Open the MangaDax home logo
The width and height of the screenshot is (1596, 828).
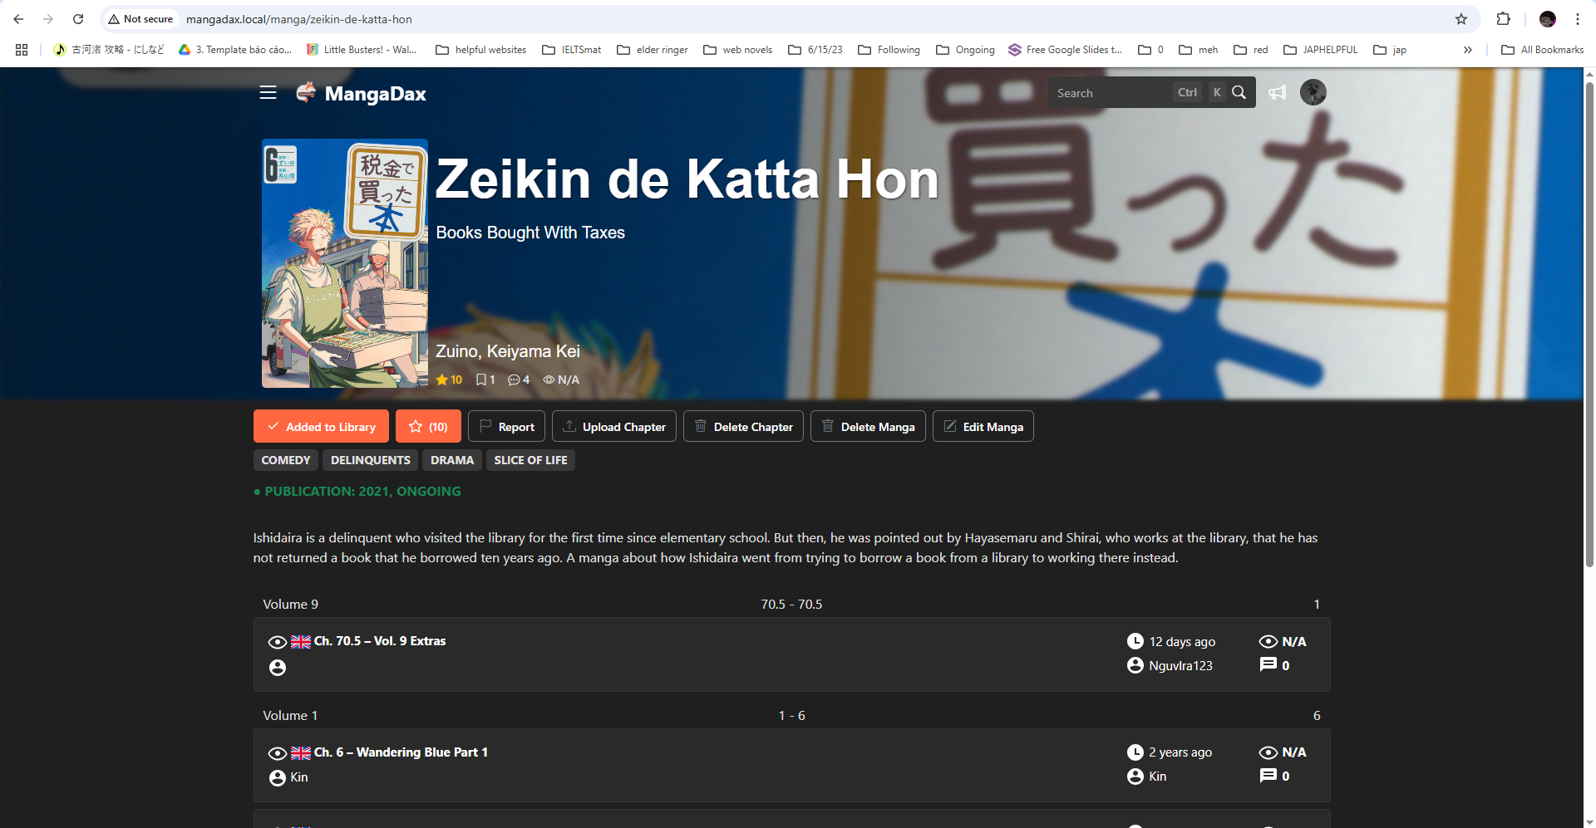click(361, 93)
